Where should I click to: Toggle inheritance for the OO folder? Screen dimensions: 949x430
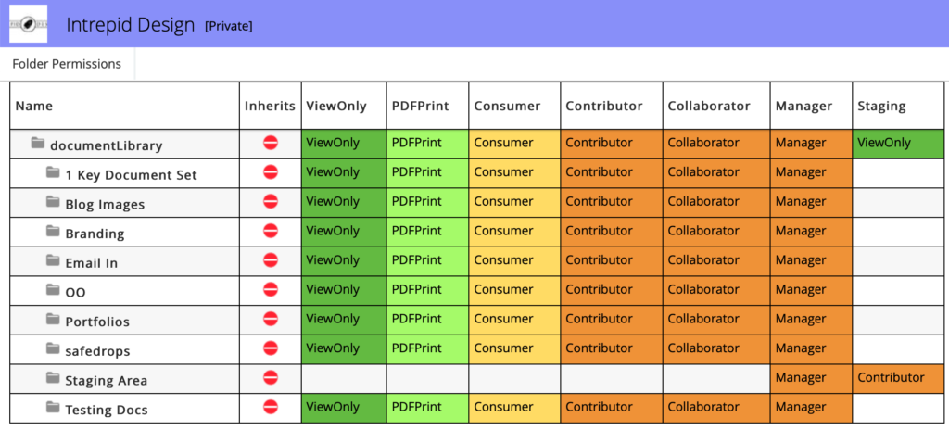[x=271, y=290]
